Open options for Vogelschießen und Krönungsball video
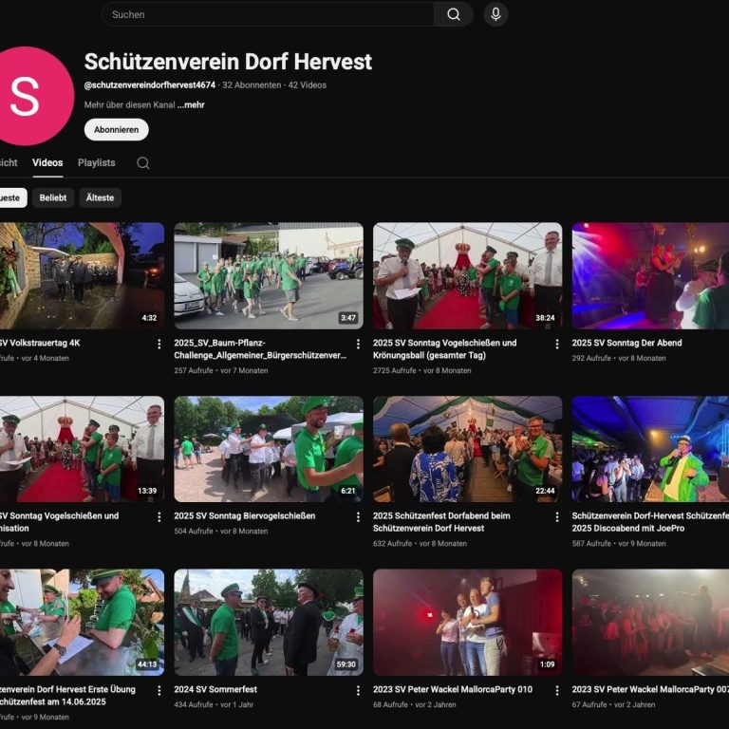This screenshot has width=729, height=729. (x=557, y=344)
